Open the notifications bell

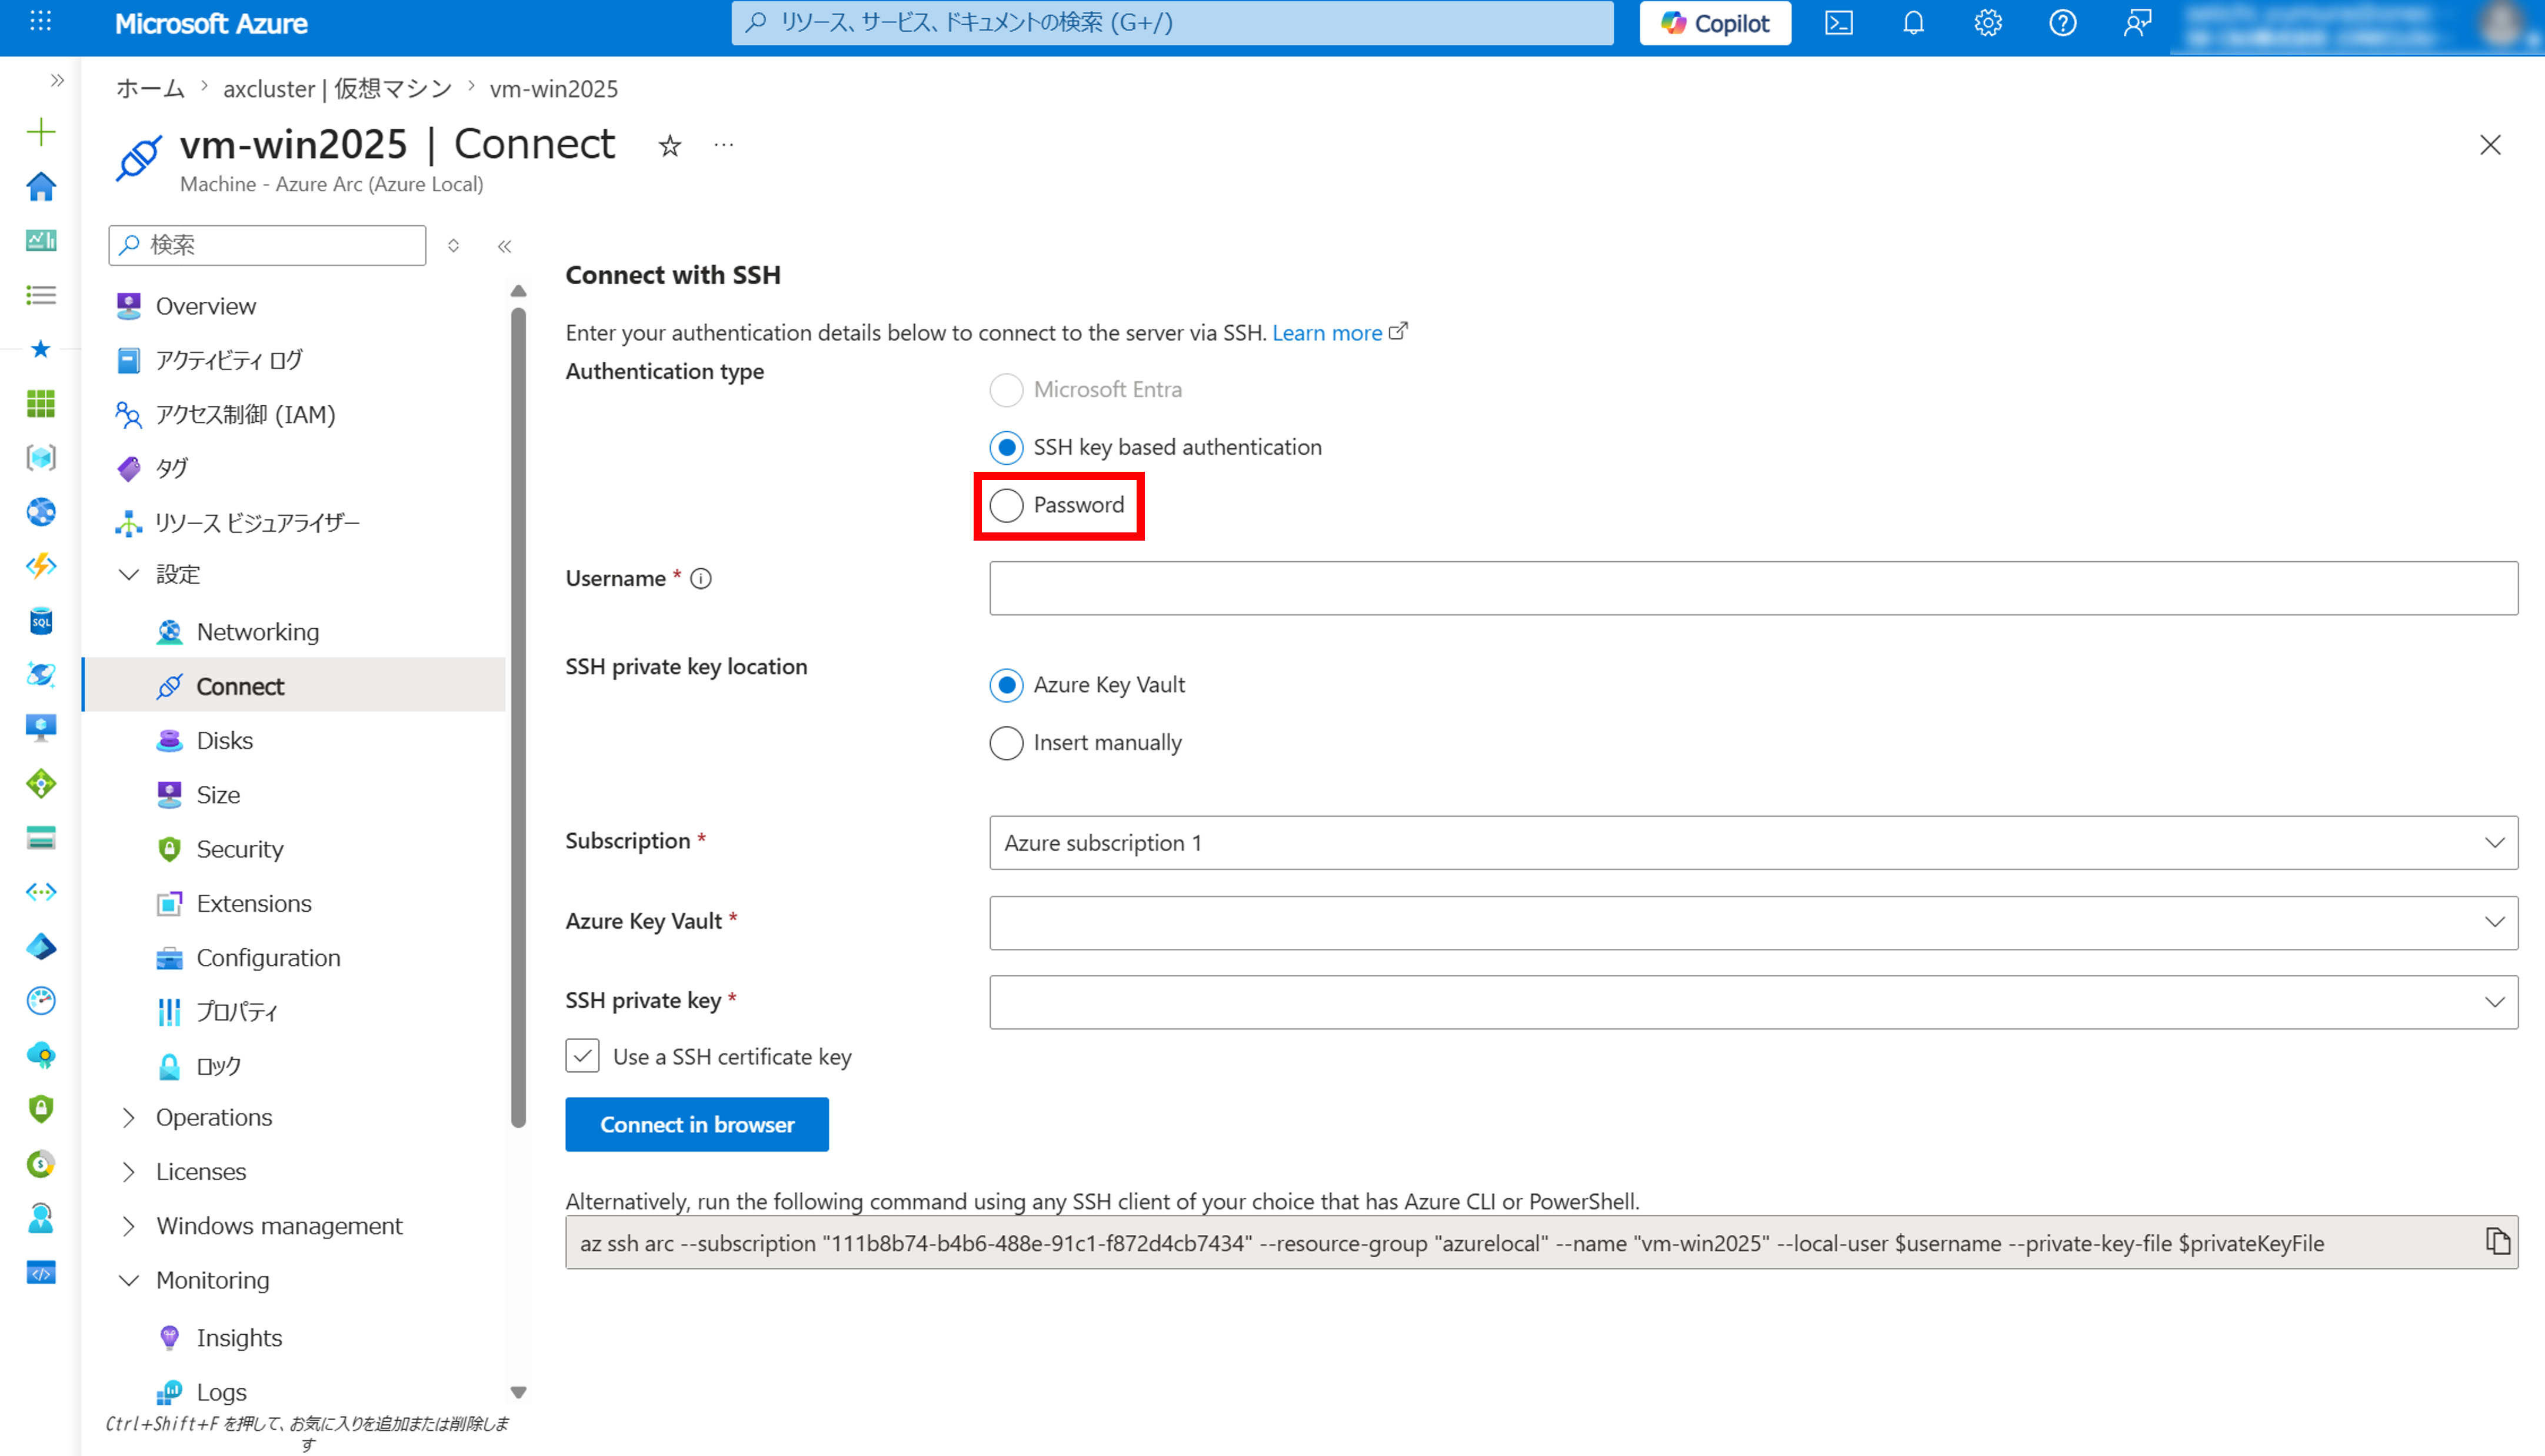(1913, 23)
